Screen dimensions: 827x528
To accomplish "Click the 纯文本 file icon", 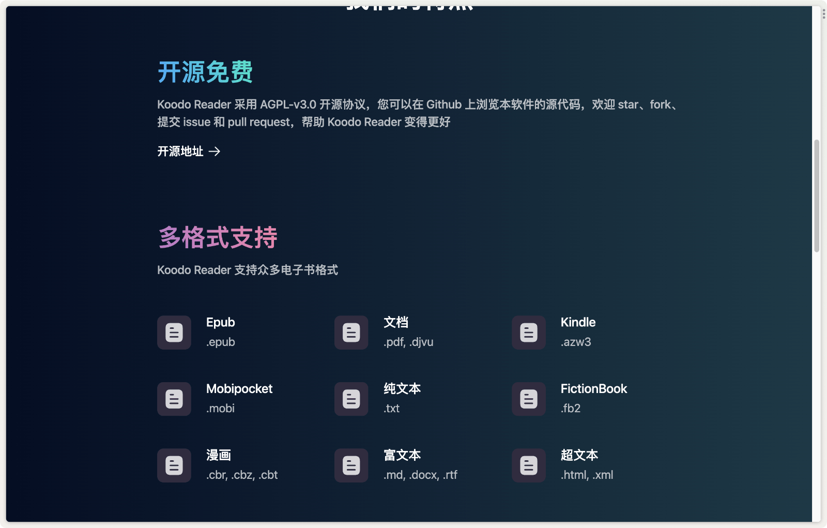I will (351, 399).
